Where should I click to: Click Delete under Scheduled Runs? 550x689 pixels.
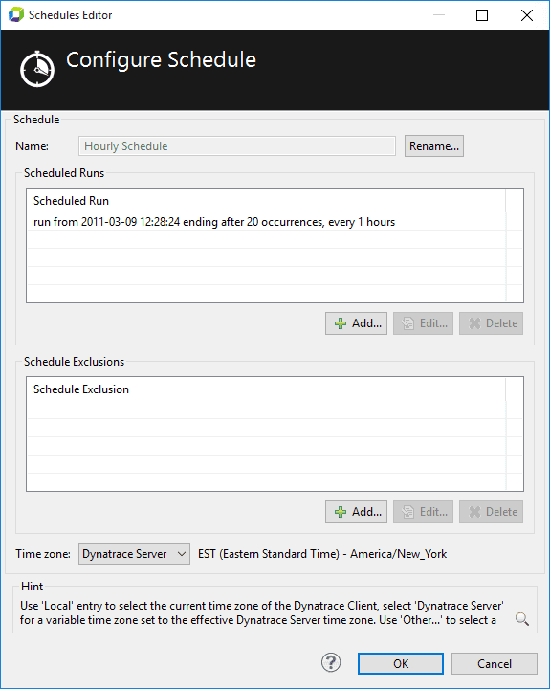point(491,323)
